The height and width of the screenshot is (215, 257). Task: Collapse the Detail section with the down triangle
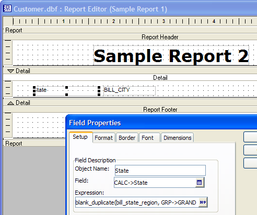10,71
